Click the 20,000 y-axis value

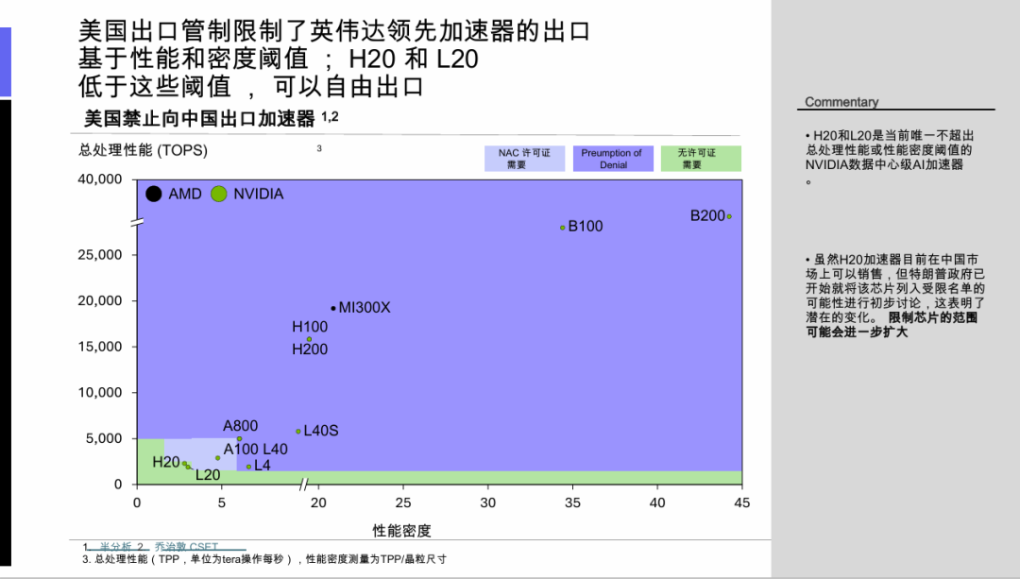tap(99, 300)
